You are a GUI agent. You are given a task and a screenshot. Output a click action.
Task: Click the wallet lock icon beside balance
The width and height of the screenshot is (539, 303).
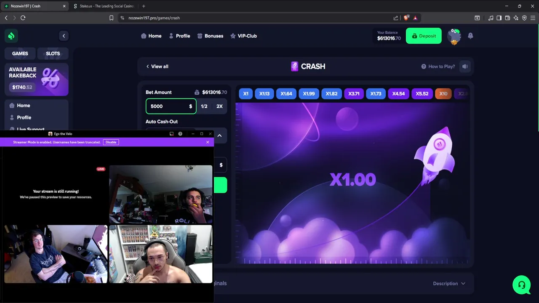click(197, 92)
